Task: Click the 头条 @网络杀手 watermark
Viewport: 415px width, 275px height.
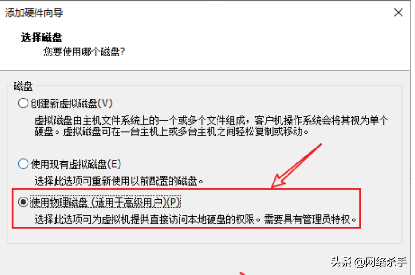Action: 369,262
